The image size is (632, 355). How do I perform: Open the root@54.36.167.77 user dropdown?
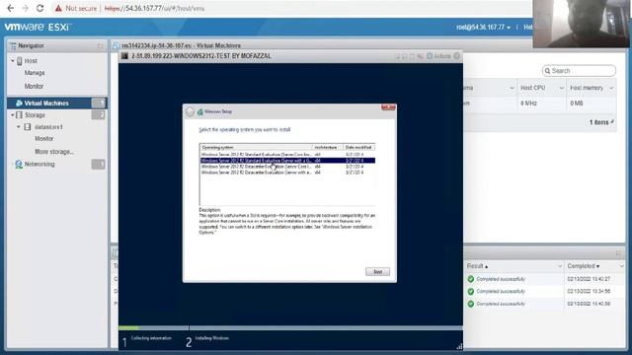click(483, 27)
